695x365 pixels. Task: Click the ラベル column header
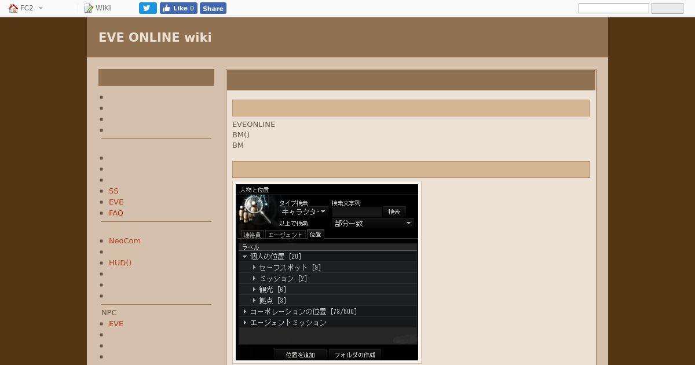pyautogui.click(x=327, y=247)
